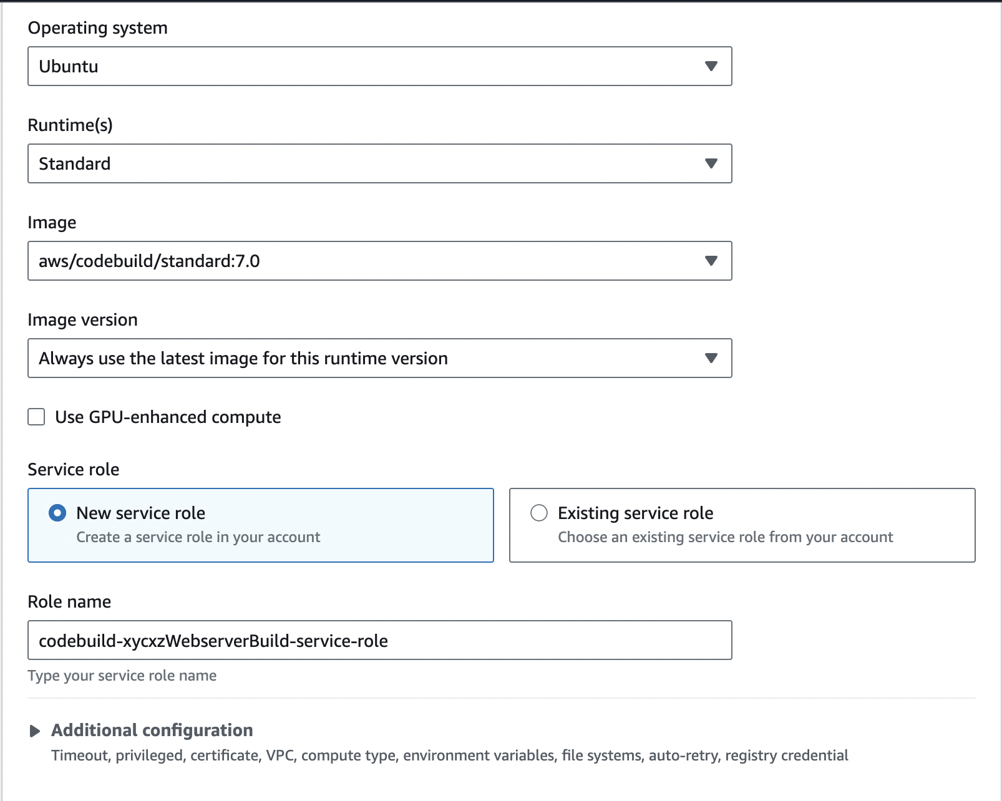
Task: Select the New service role radio button
Action: point(57,513)
